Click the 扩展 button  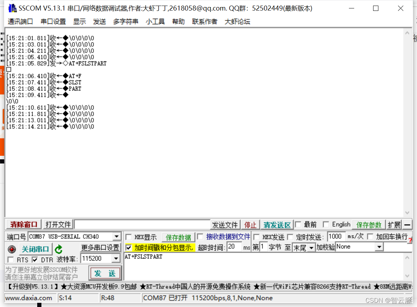click(394, 225)
